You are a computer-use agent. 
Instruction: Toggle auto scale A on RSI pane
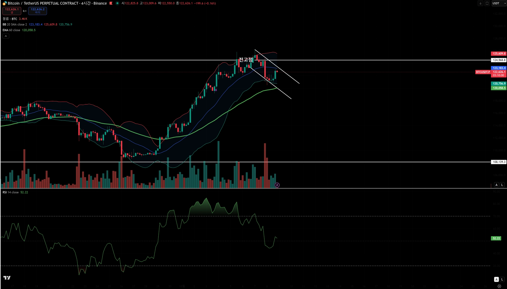496,279
